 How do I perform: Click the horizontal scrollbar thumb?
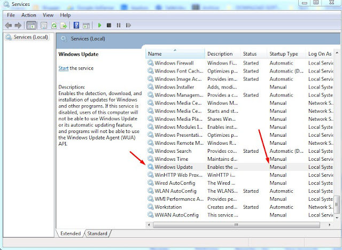point(236,225)
